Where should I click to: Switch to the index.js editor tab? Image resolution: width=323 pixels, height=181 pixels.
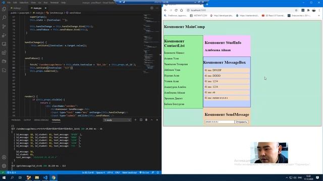17,8
